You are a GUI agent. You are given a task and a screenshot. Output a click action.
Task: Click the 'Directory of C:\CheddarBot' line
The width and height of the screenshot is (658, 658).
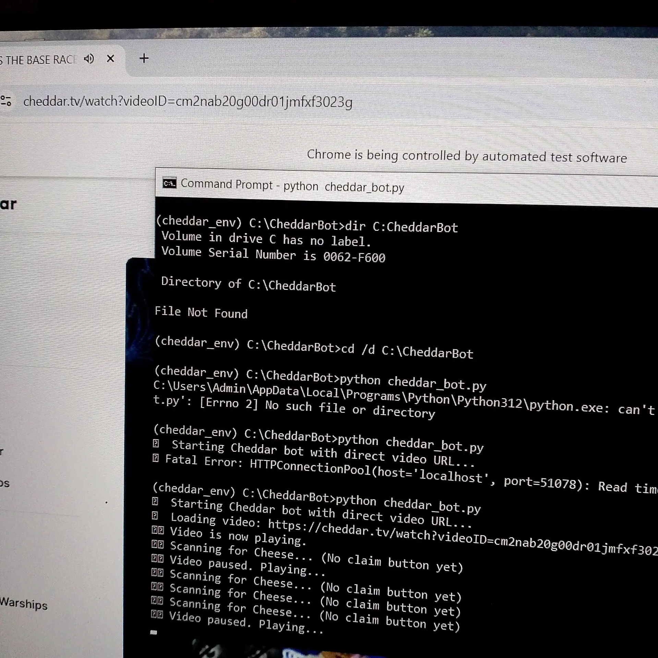(x=248, y=284)
